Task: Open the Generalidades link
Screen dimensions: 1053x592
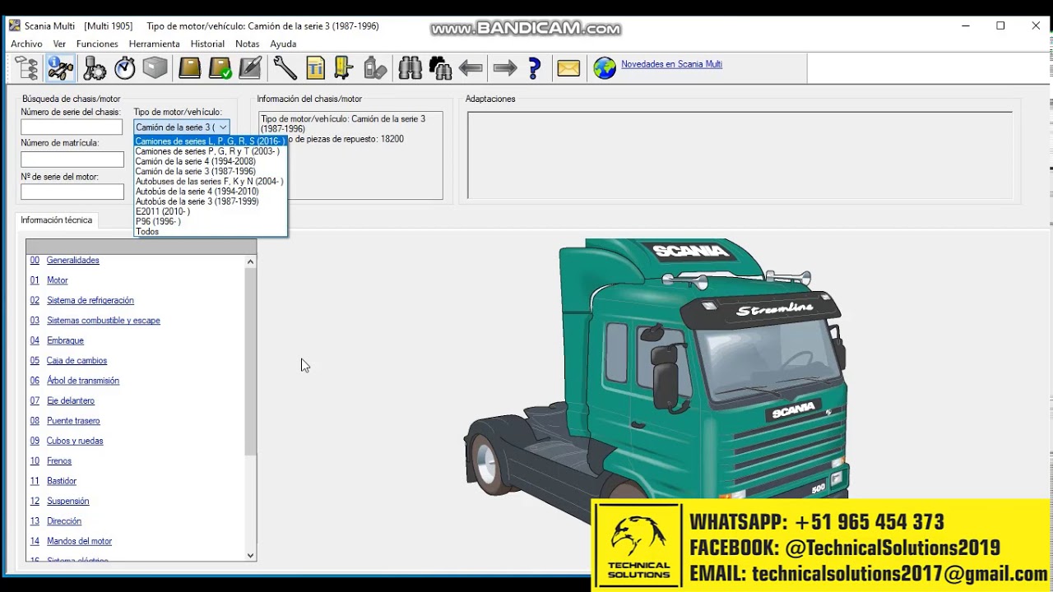Action: (72, 261)
